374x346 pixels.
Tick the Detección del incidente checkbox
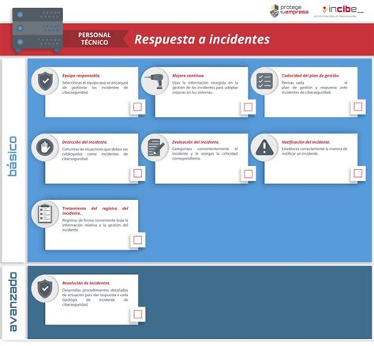137,173
